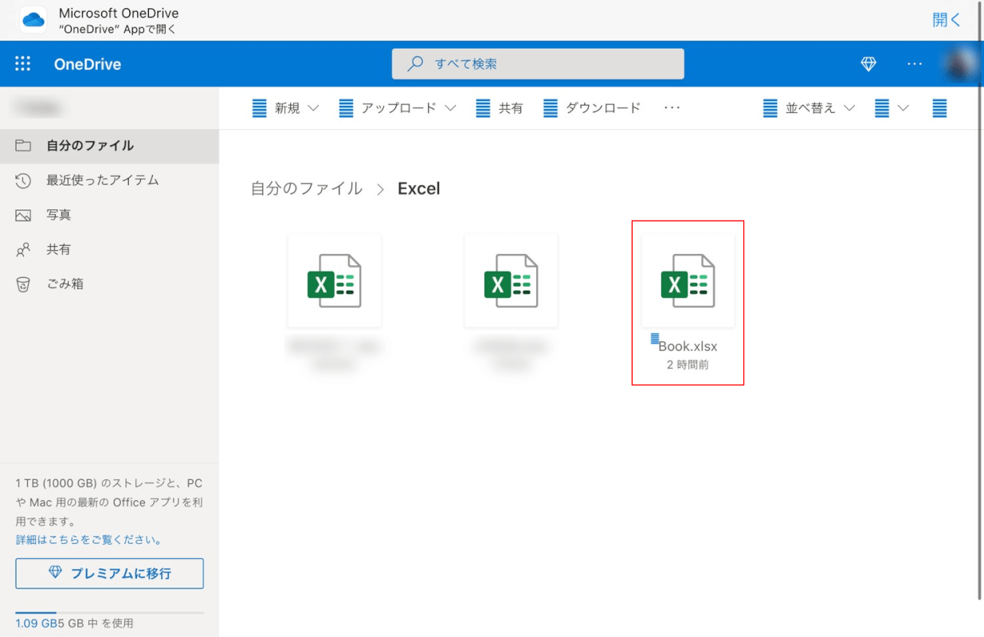Click the プレミアムに移行 button
This screenshot has width=984, height=637.
[x=109, y=573]
